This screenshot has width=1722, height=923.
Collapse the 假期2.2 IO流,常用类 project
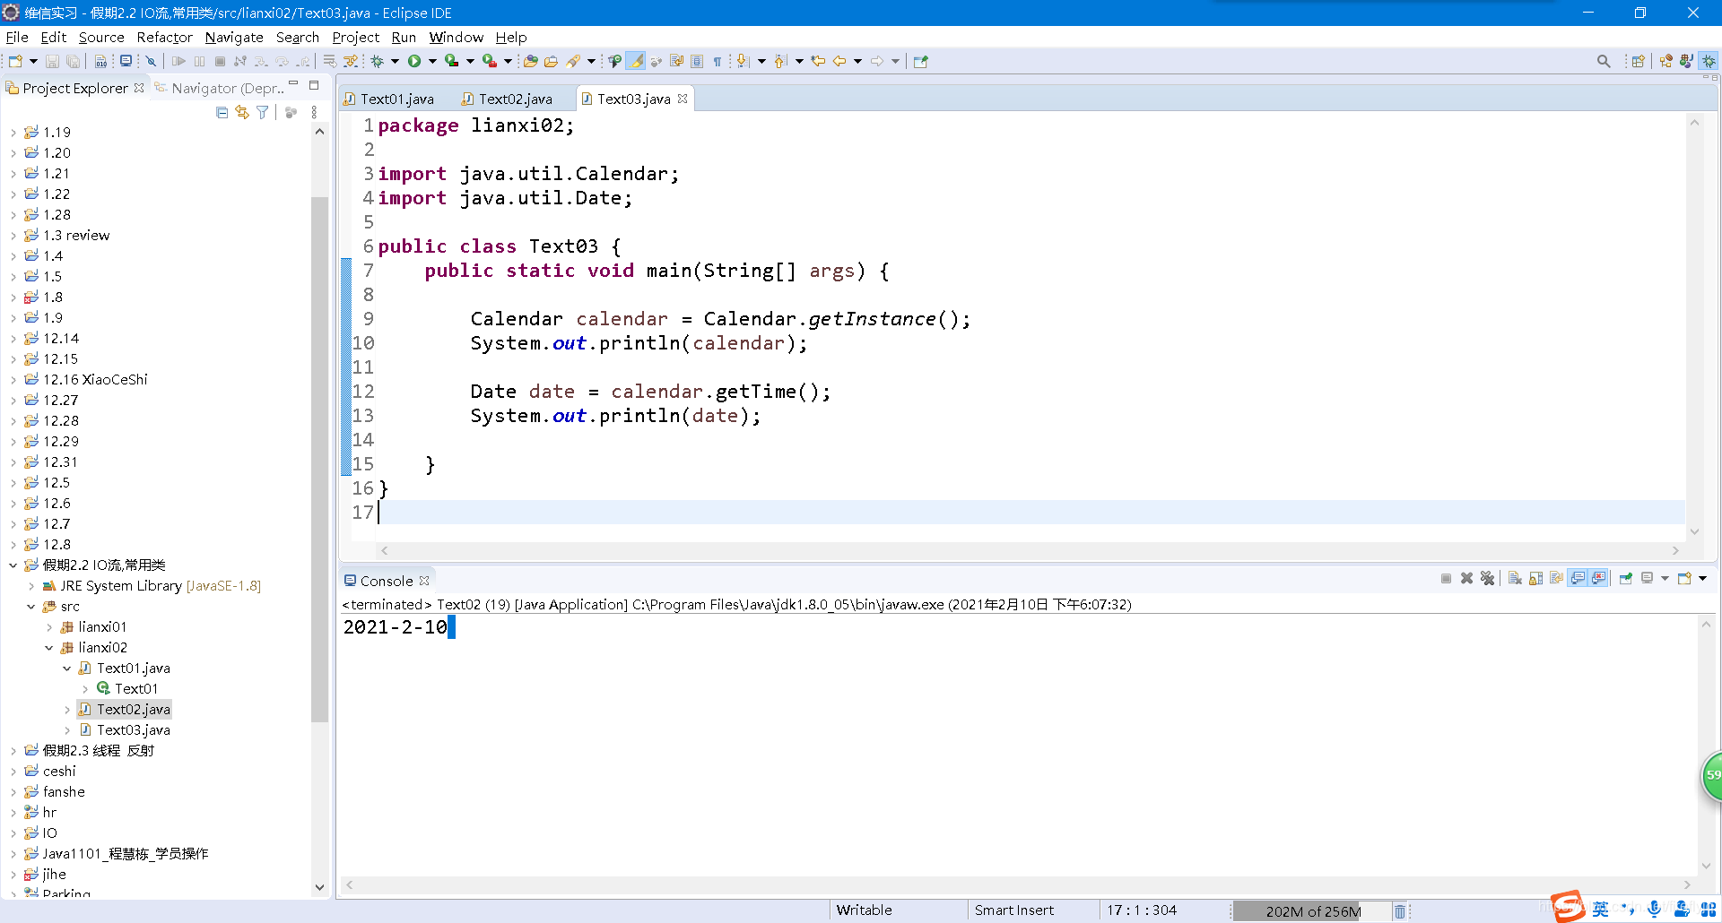[x=13, y=565]
